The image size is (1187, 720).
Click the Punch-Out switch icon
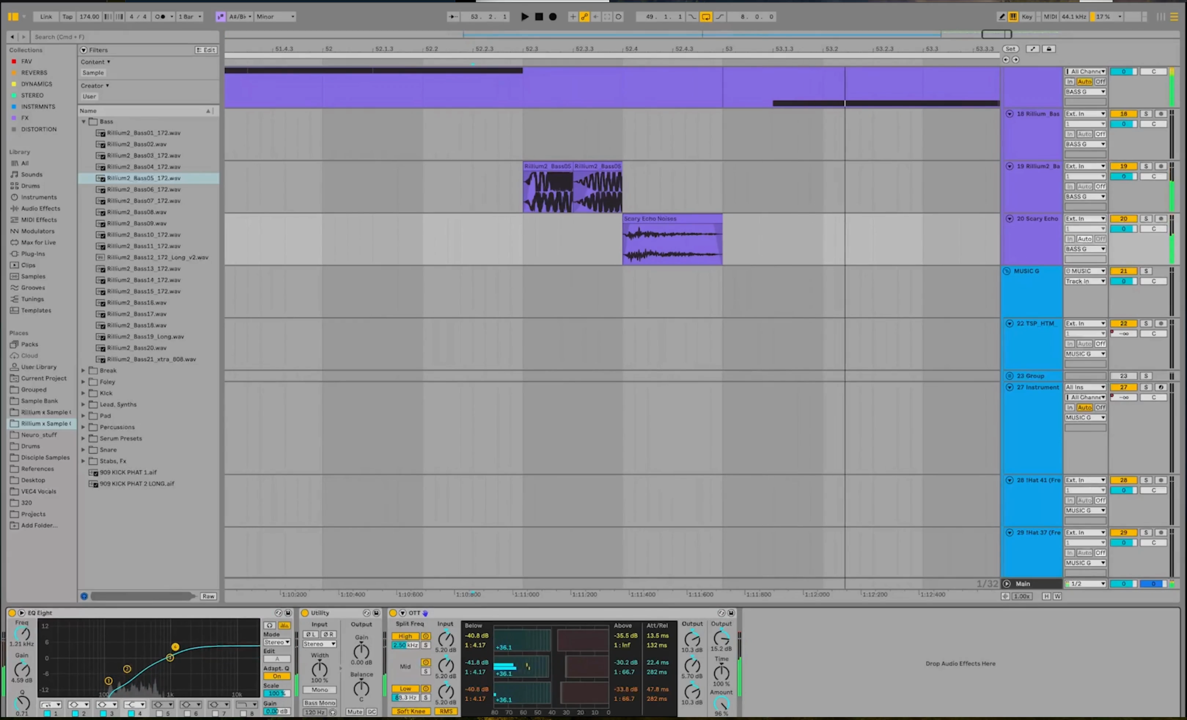720,16
